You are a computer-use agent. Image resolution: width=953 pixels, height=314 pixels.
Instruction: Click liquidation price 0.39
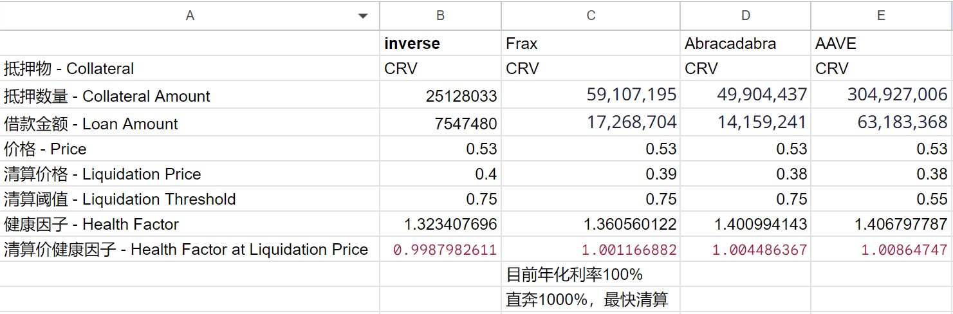point(591,174)
